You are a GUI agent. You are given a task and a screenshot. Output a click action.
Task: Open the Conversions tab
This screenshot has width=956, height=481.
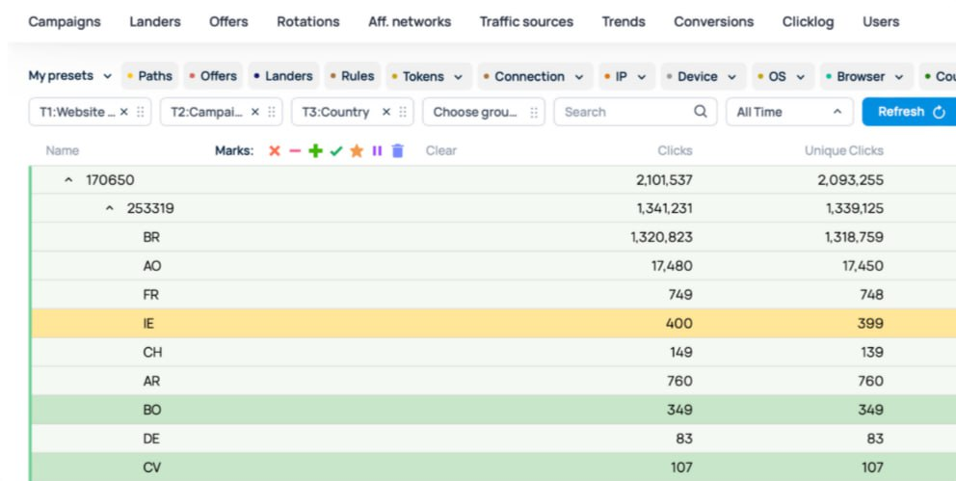(x=713, y=21)
